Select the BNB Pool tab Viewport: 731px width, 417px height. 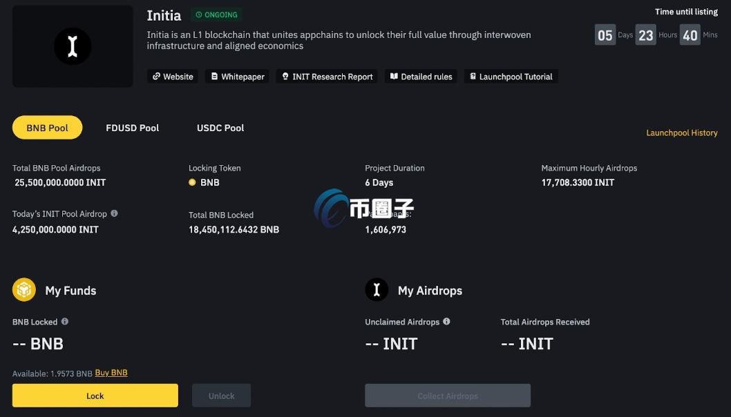pyautogui.click(x=47, y=127)
